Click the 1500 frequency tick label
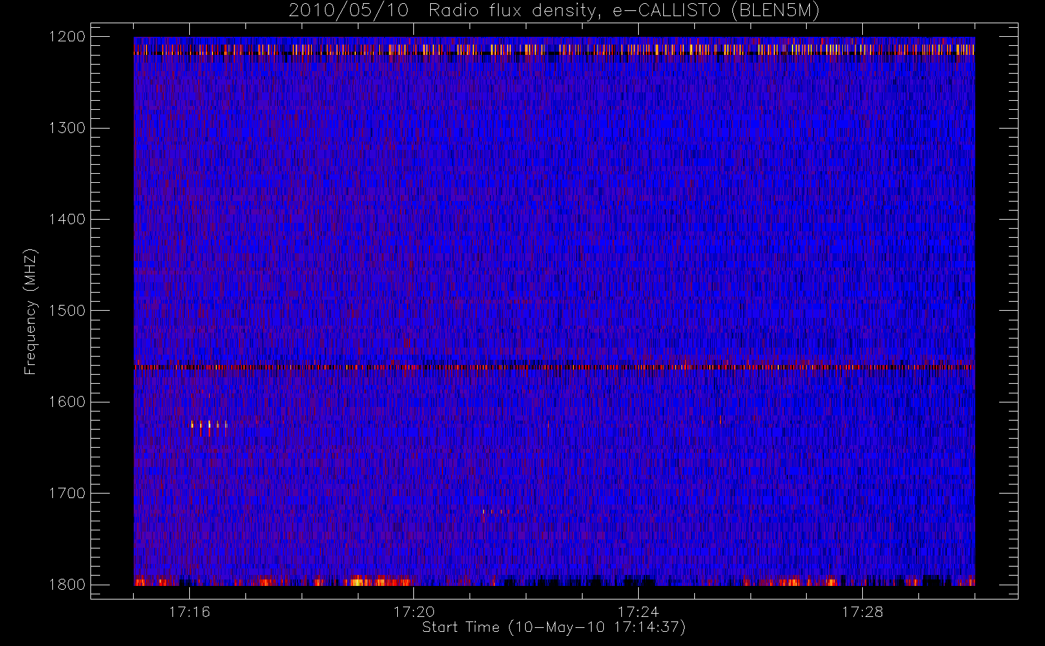Screen dimensions: 1045x646 point(67,311)
